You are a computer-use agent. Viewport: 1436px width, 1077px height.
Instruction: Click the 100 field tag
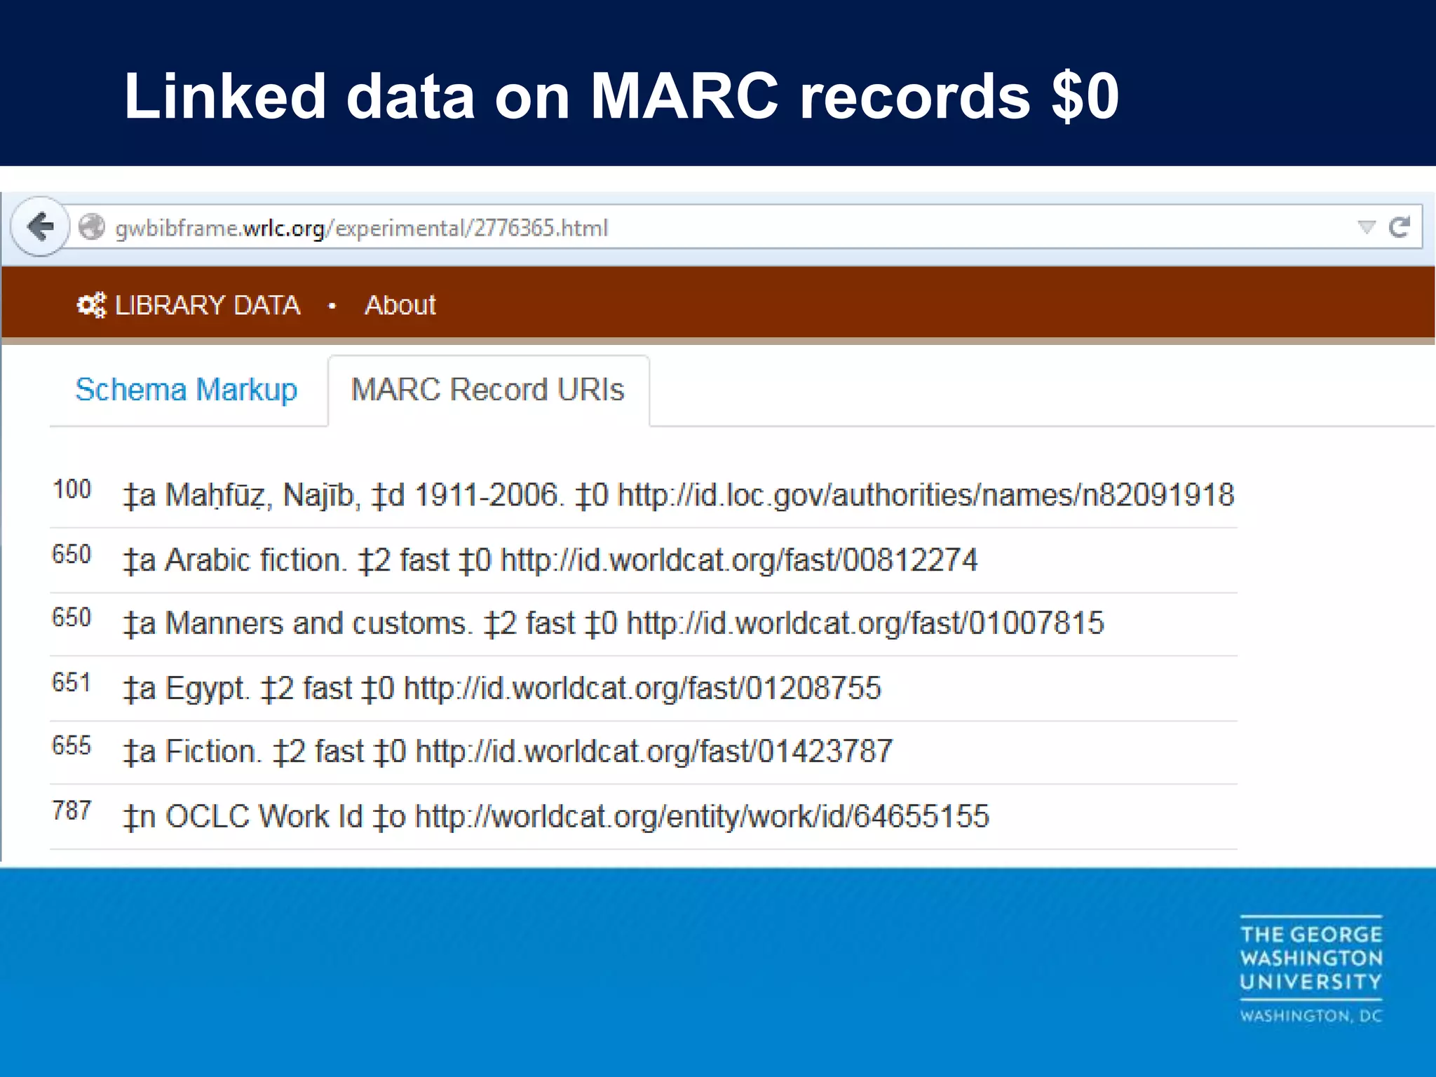pyautogui.click(x=72, y=489)
